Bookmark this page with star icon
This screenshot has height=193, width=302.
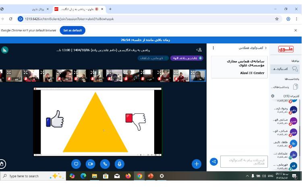[277, 19]
